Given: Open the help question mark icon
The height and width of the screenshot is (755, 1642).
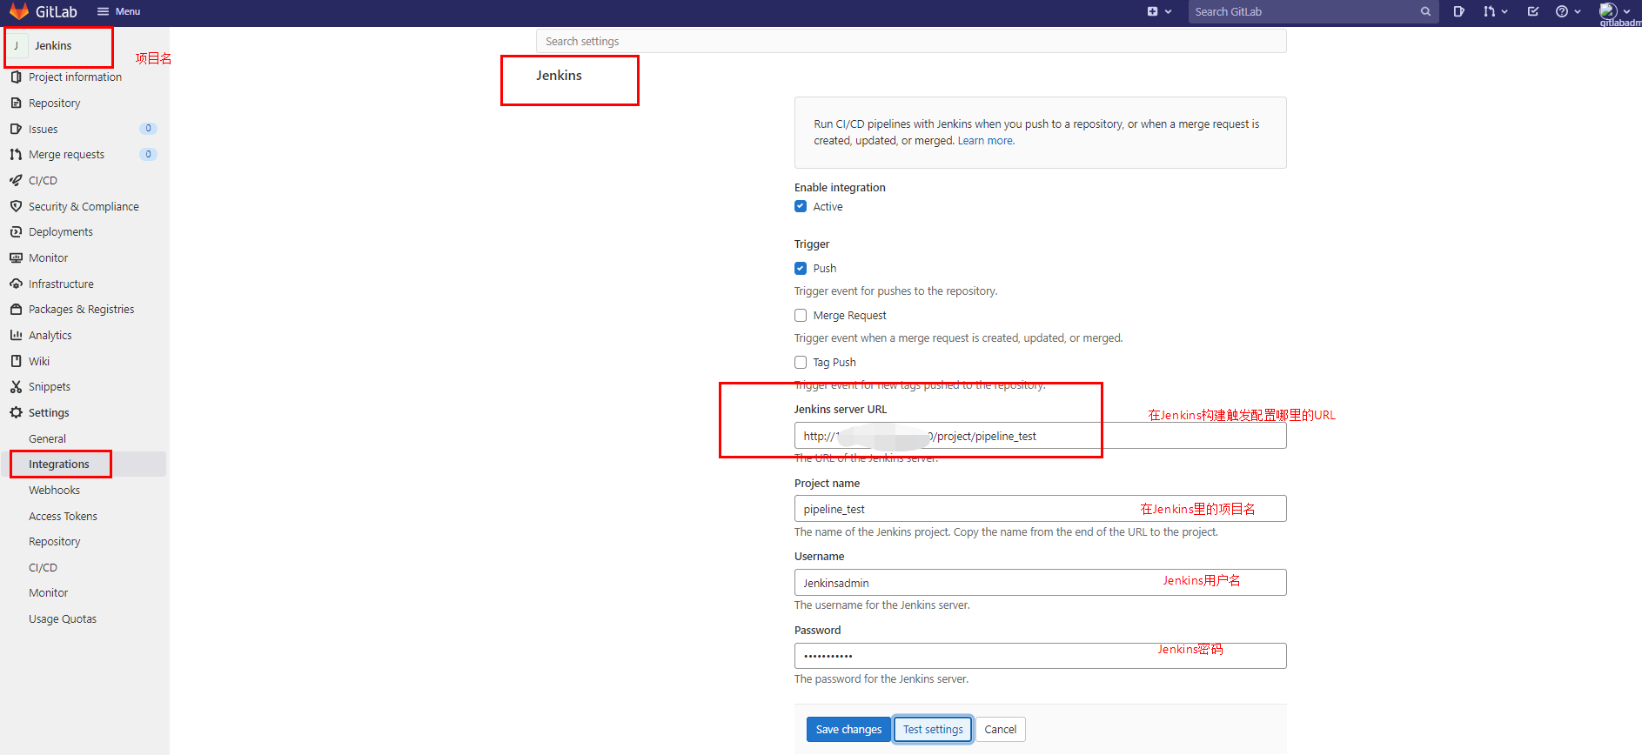Looking at the screenshot, I should [1562, 11].
